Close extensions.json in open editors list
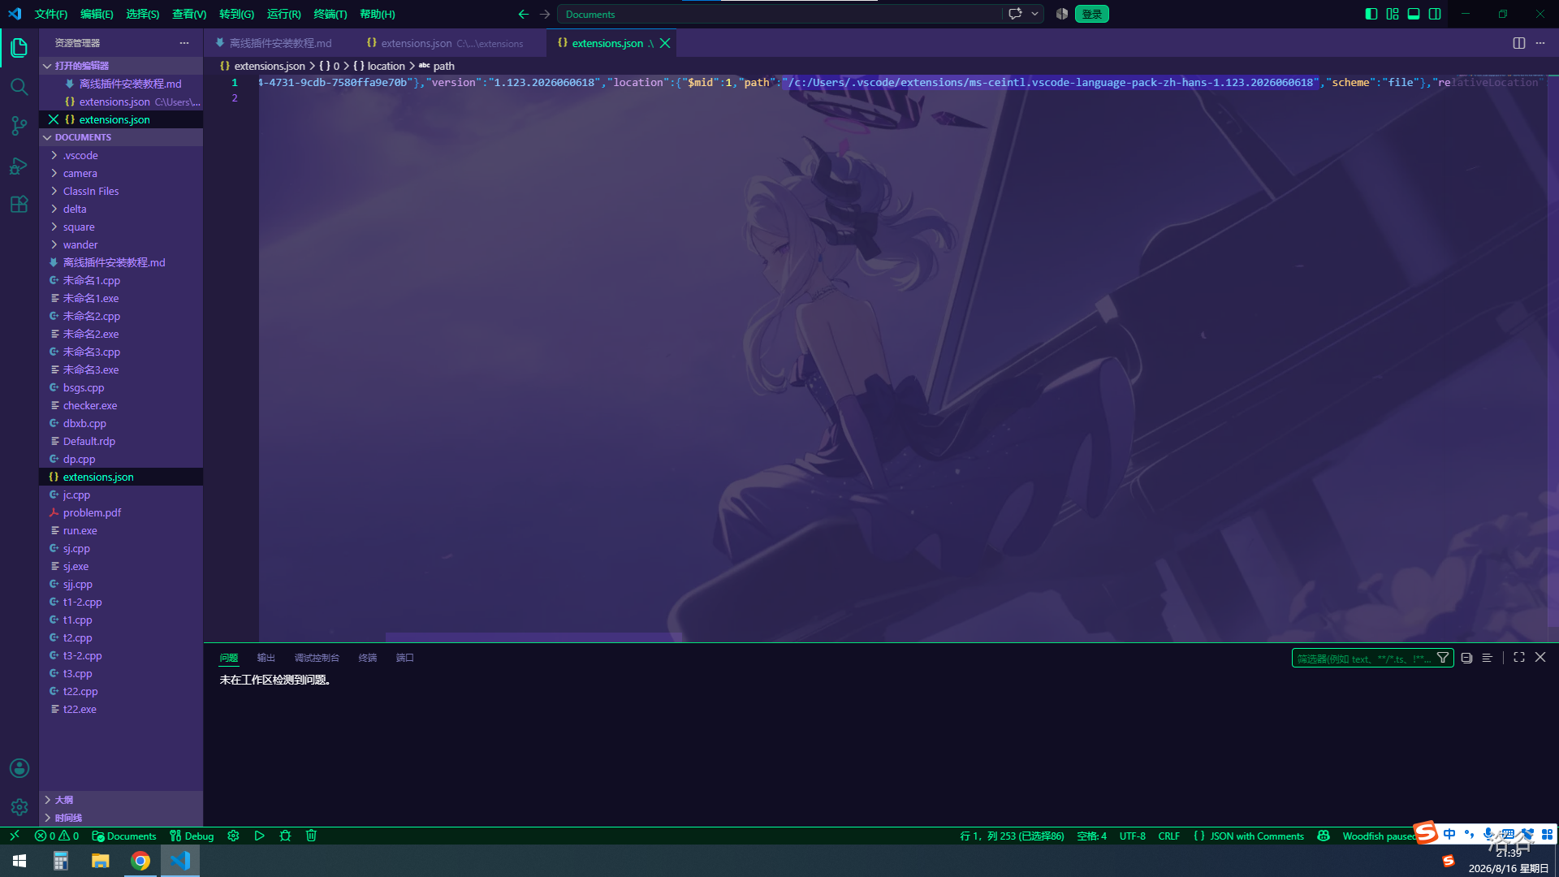 54,119
